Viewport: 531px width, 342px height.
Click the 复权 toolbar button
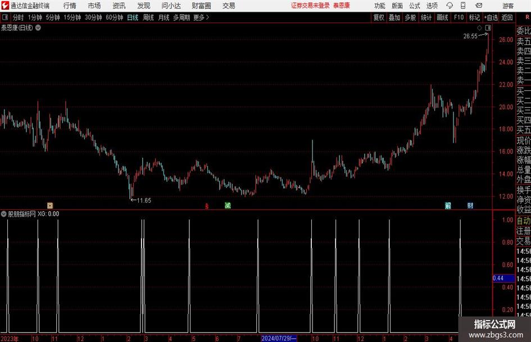pos(379,17)
